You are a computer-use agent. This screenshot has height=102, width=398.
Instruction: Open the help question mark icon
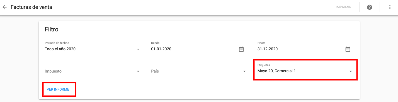point(370,7)
